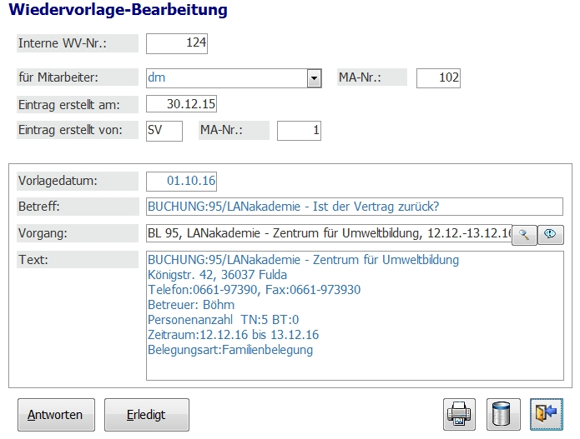Click the 'Eintrag erstellt von' field with SV

point(164,131)
